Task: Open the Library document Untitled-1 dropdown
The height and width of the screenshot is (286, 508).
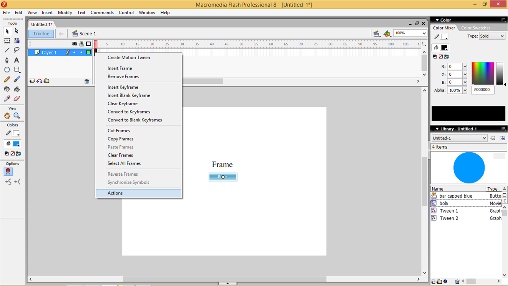Action: (x=460, y=138)
